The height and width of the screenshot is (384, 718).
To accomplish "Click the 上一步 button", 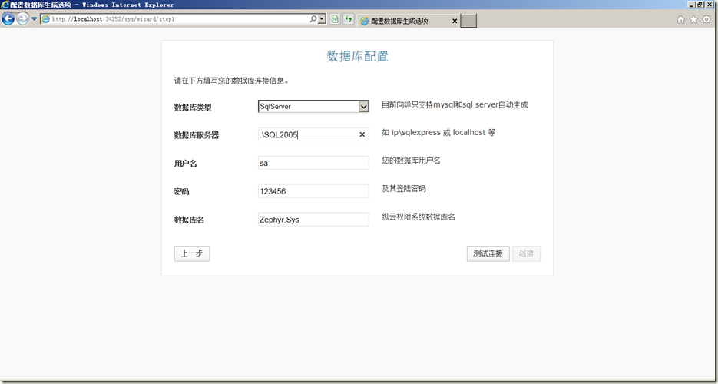I will coord(192,253).
